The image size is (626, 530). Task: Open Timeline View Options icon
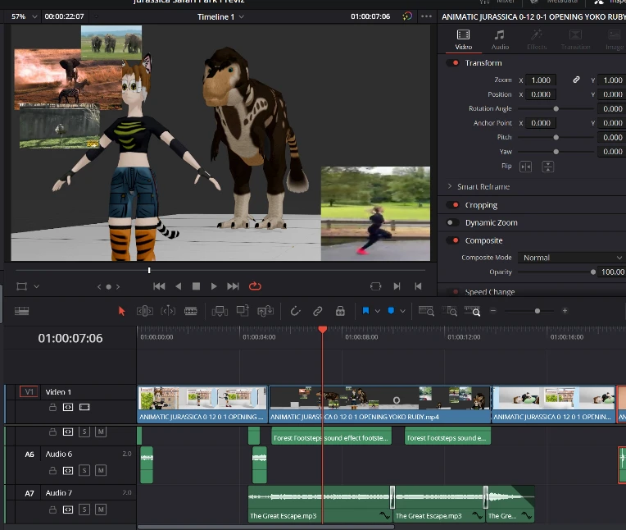(x=21, y=311)
